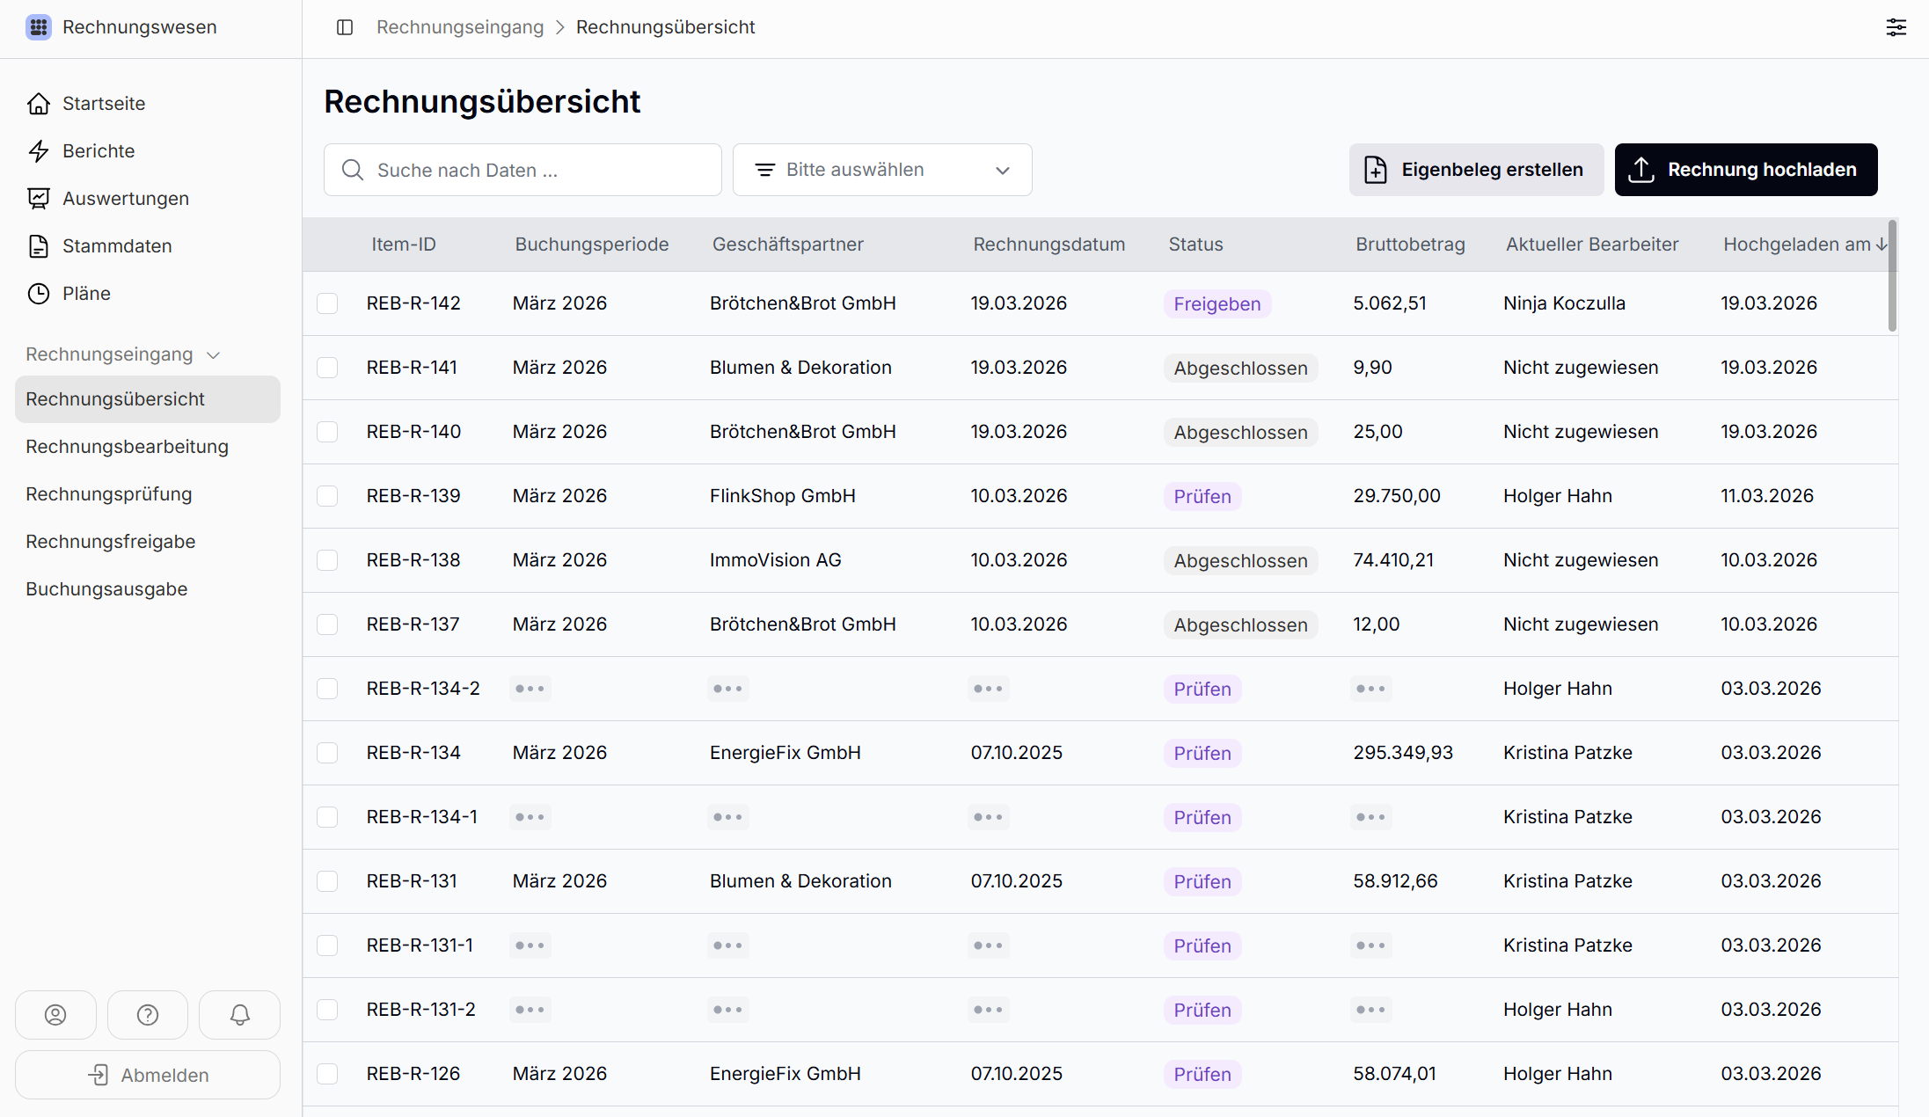Click the 'Eigenbeleg erstellen' button
Screen dimensions: 1929x1117
pos(1476,170)
